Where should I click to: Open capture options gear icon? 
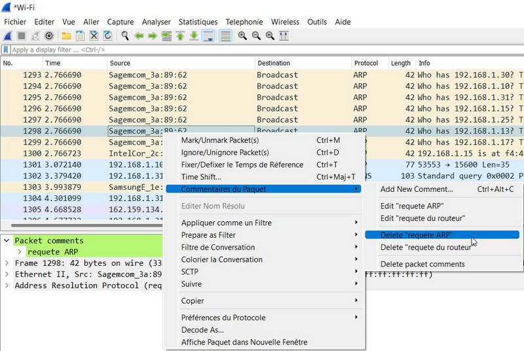[48, 35]
